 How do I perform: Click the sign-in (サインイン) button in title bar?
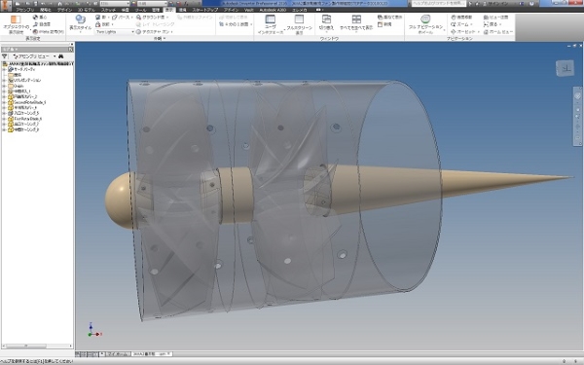pyautogui.click(x=498, y=3)
